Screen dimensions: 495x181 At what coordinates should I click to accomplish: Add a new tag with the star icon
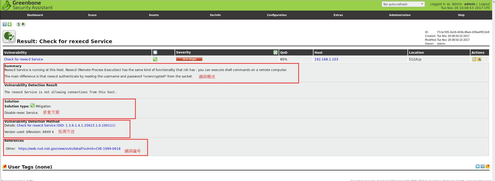click(x=478, y=166)
